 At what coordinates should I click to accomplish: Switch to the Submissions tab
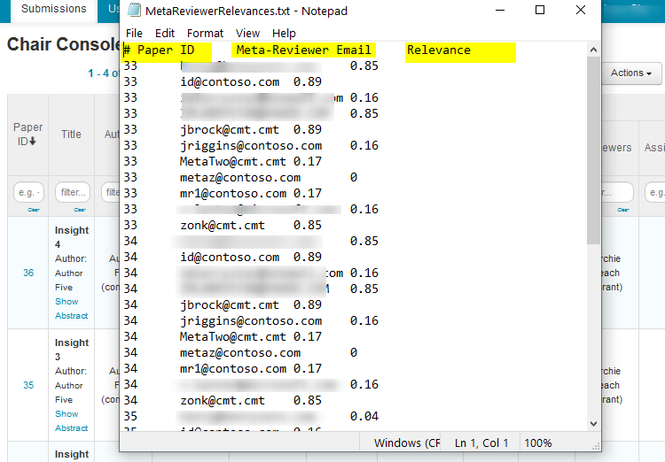pyautogui.click(x=53, y=9)
